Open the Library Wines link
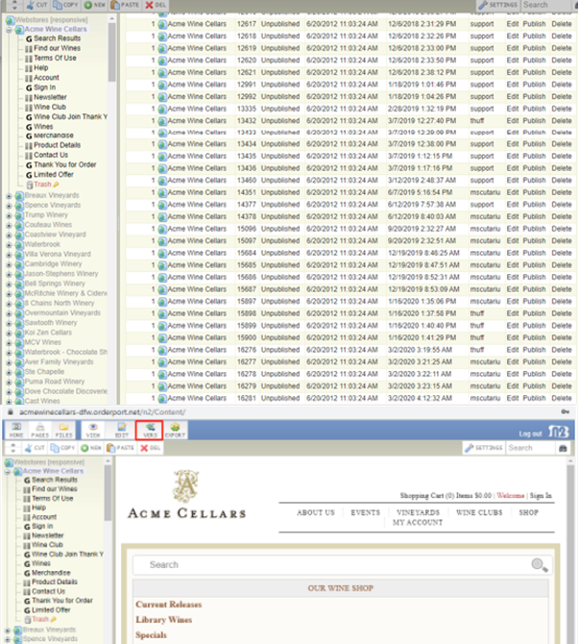Viewport: 578px width, 644px height. point(163,620)
